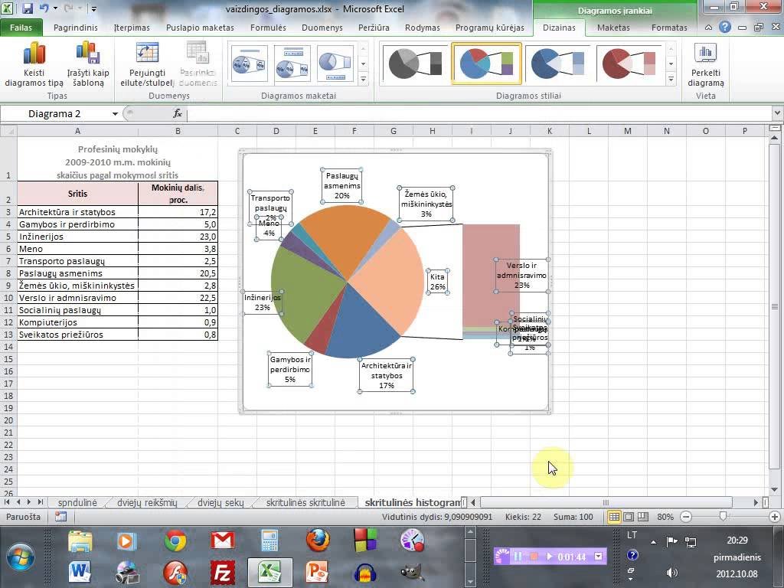The width and height of the screenshot is (784, 588).
Task: Click Keisti diagramos tipą button
Action: pyautogui.click(x=34, y=65)
